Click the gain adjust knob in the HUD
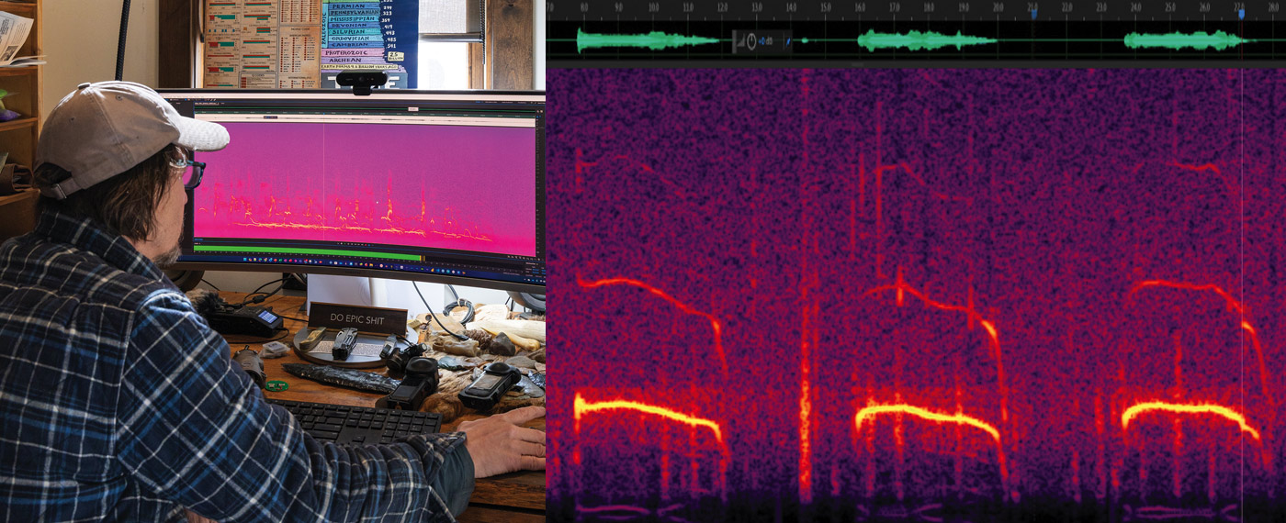 pyautogui.click(x=751, y=41)
